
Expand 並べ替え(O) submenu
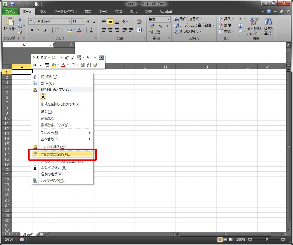pos(62,139)
